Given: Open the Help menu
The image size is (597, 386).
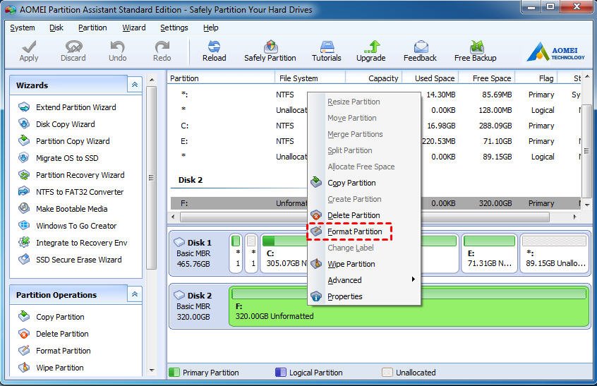Looking at the screenshot, I should (210, 28).
